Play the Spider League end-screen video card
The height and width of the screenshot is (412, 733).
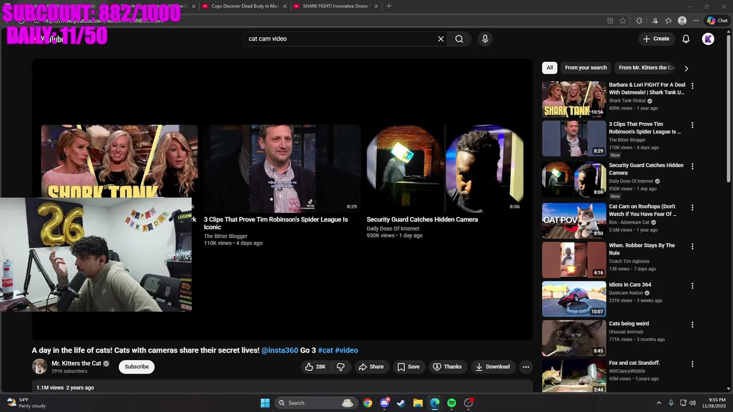pyautogui.click(x=282, y=169)
